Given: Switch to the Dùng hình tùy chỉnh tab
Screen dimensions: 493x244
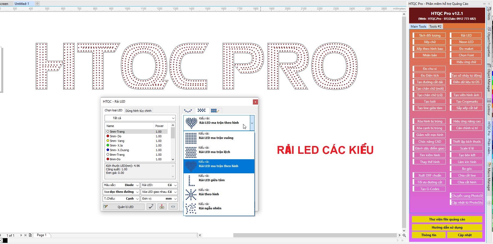Looking at the screenshot, I should click(x=139, y=110).
